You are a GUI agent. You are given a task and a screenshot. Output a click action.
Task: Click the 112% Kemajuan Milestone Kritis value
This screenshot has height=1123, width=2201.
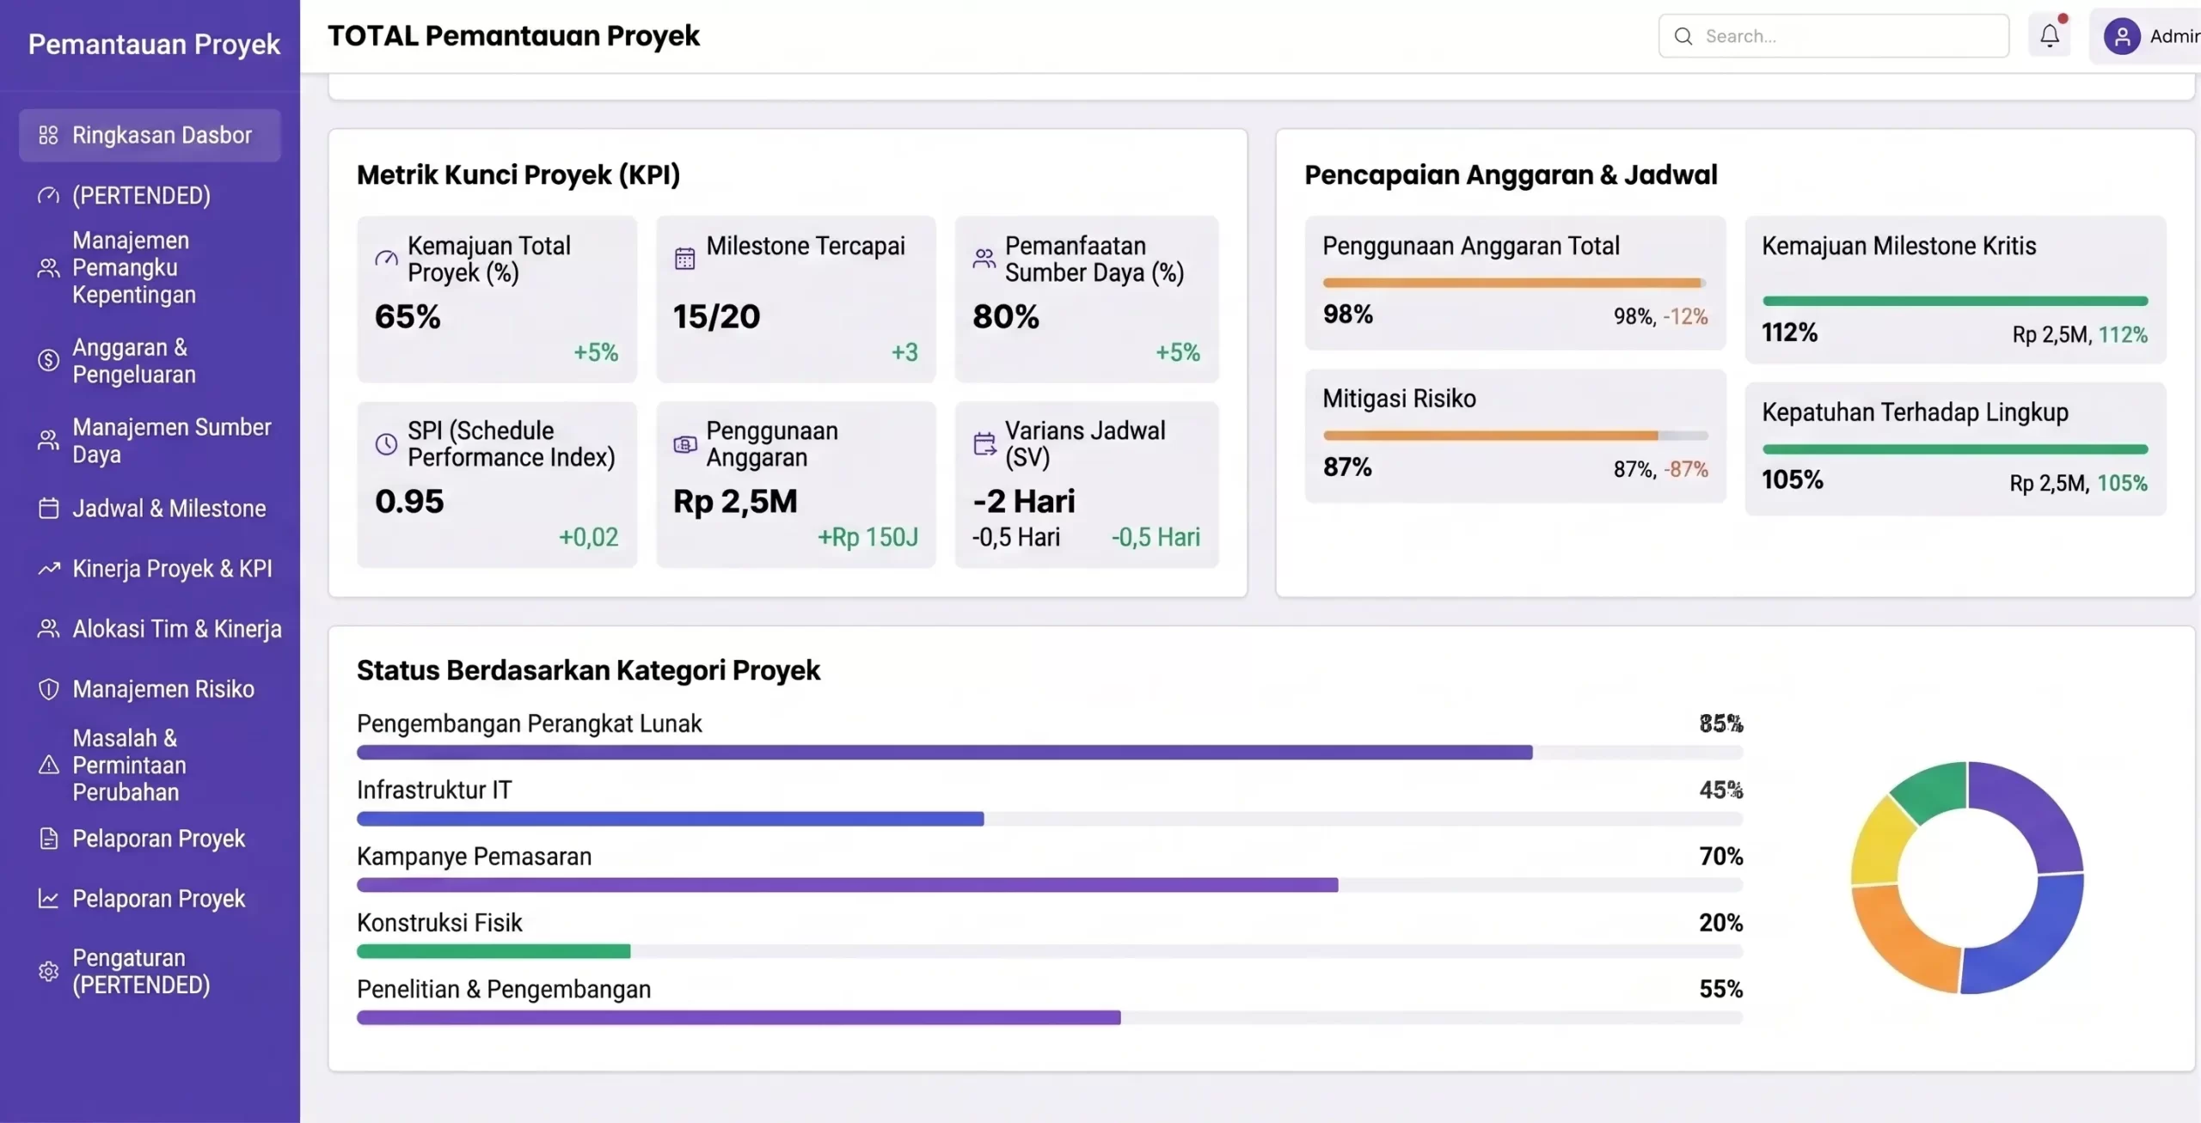click(1789, 333)
